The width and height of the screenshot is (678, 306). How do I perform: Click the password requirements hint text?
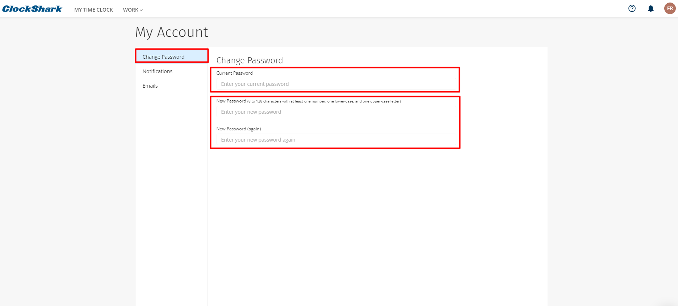(324, 101)
